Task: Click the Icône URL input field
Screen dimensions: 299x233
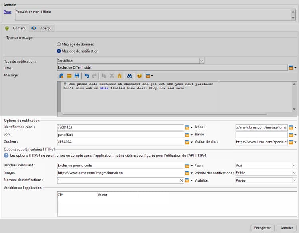Action: tap(262, 127)
